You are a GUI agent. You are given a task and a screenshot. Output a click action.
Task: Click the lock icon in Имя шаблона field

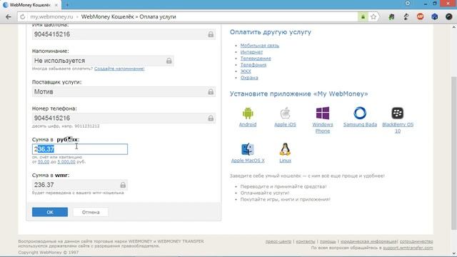pyautogui.click(x=211, y=34)
